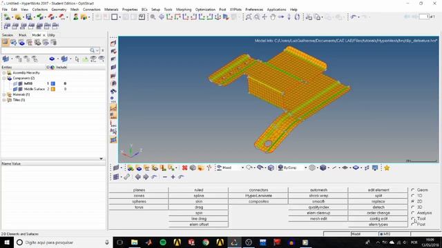Click the edit element panel button
Image resolution: width=442 pixels, height=248 pixels.
point(378,190)
